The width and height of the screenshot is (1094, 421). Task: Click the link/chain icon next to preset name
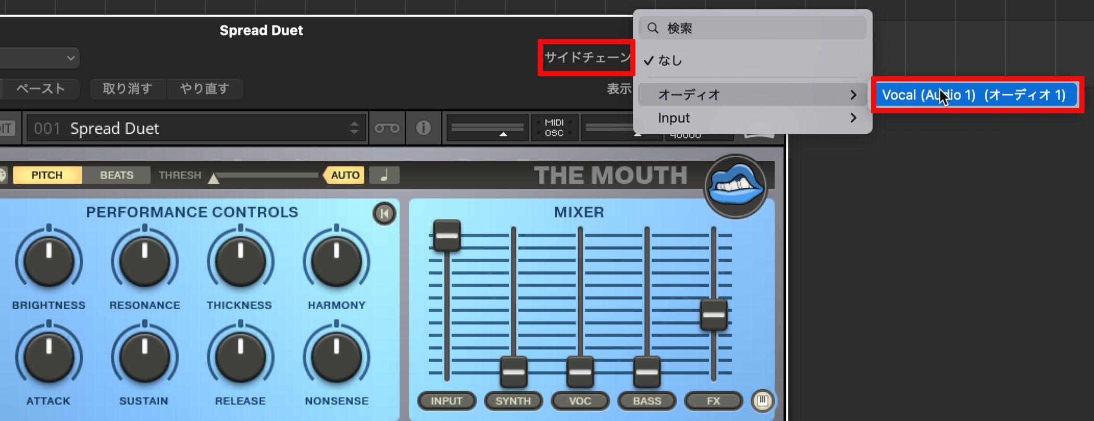click(387, 128)
